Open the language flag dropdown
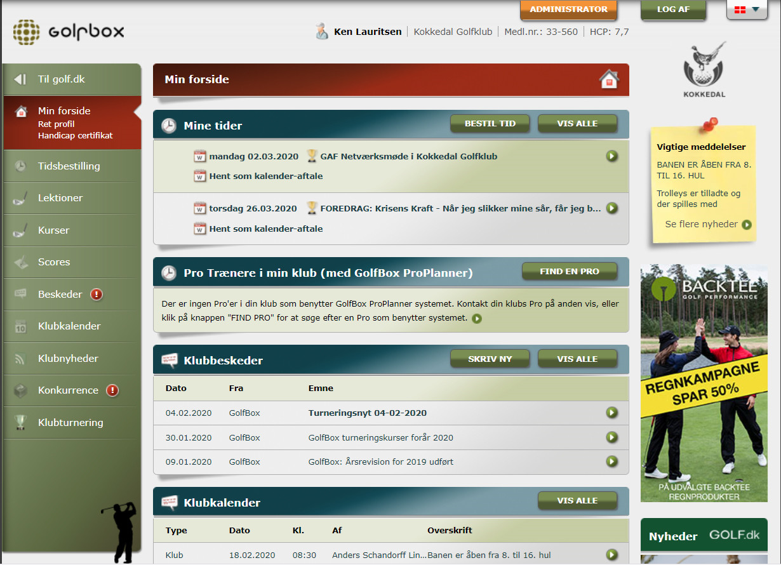This screenshot has width=781, height=565. [x=747, y=10]
